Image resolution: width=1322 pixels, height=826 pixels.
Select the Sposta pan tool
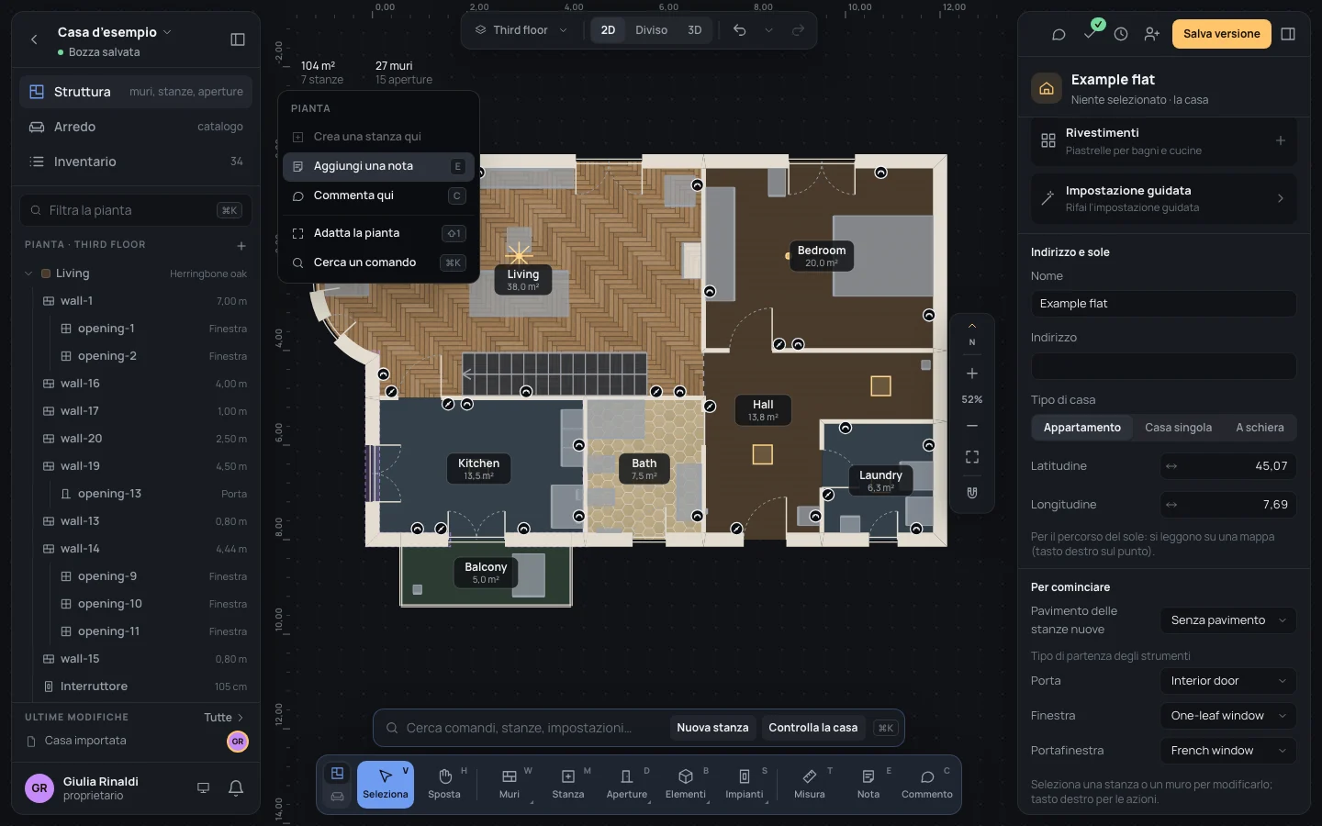[444, 785]
